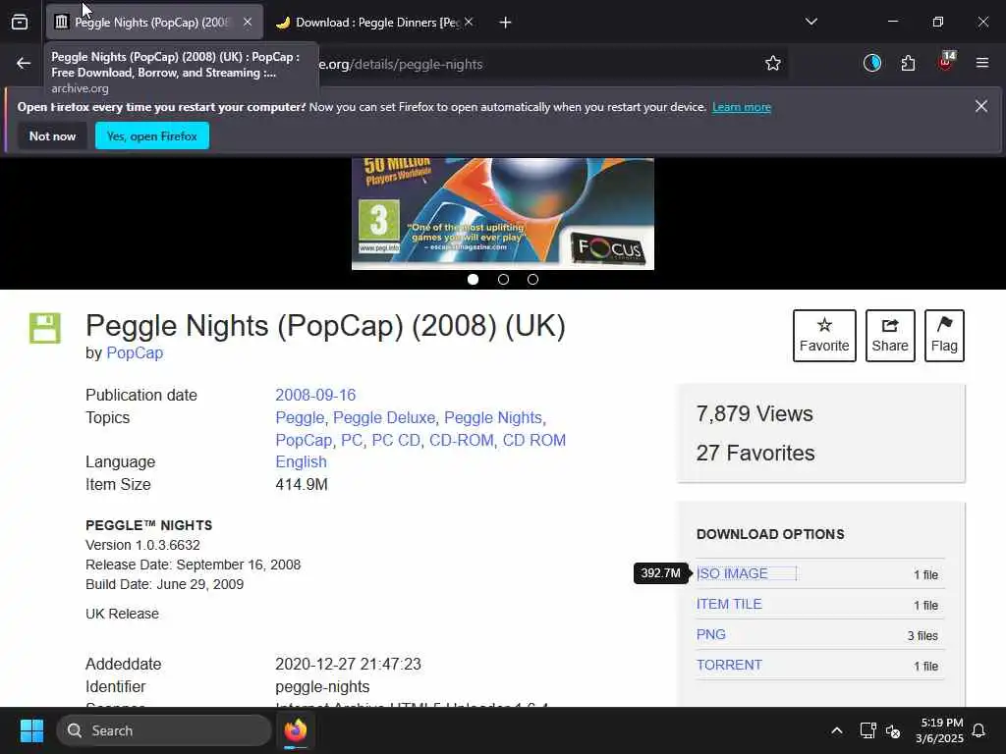
Task: Open the CD-ROM topic link
Action: click(462, 441)
